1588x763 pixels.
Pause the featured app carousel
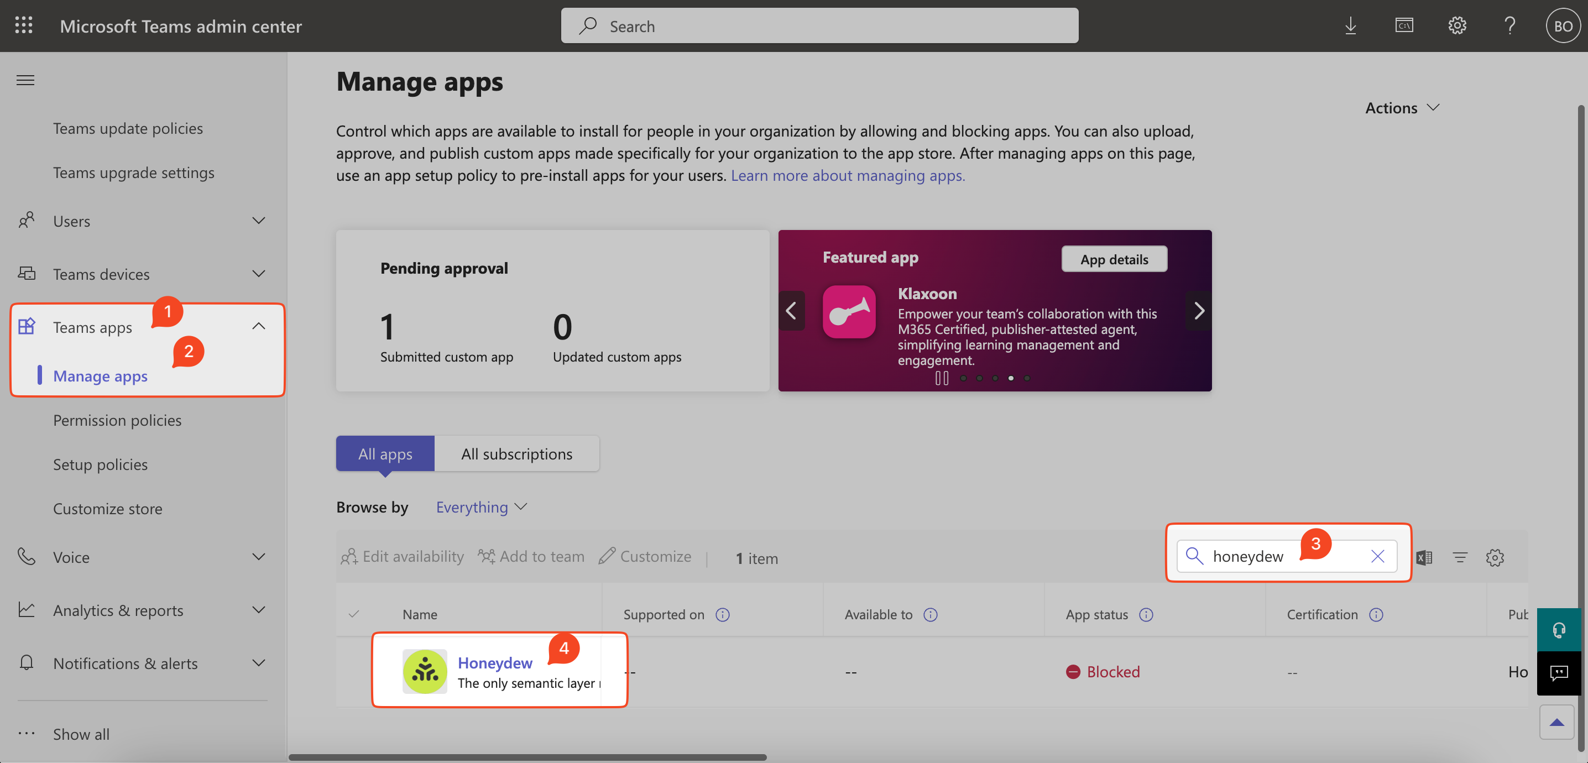coord(941,378)
